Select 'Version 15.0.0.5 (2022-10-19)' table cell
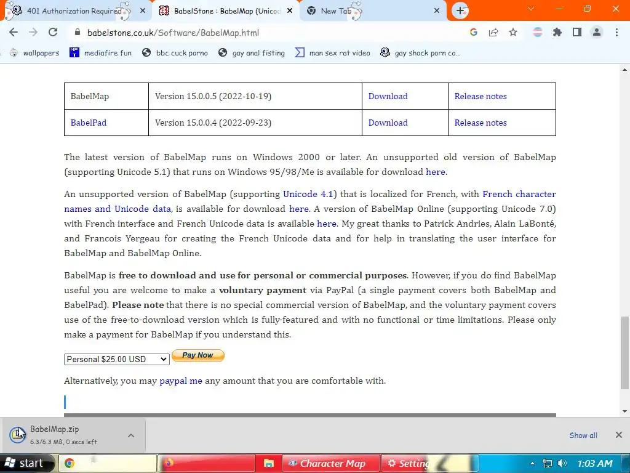 tap(255, 96)
